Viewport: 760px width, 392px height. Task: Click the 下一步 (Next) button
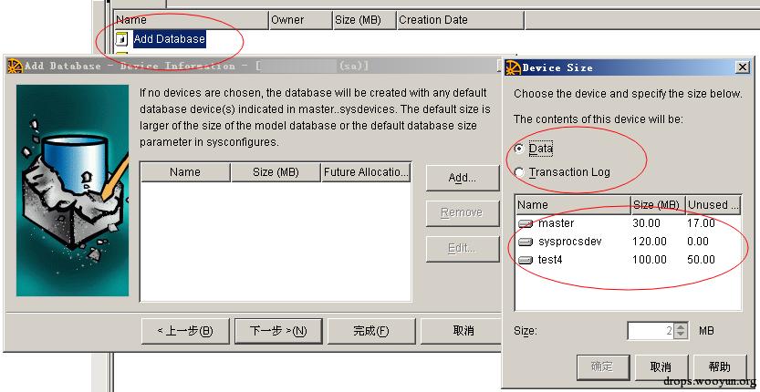coord(277,331)
